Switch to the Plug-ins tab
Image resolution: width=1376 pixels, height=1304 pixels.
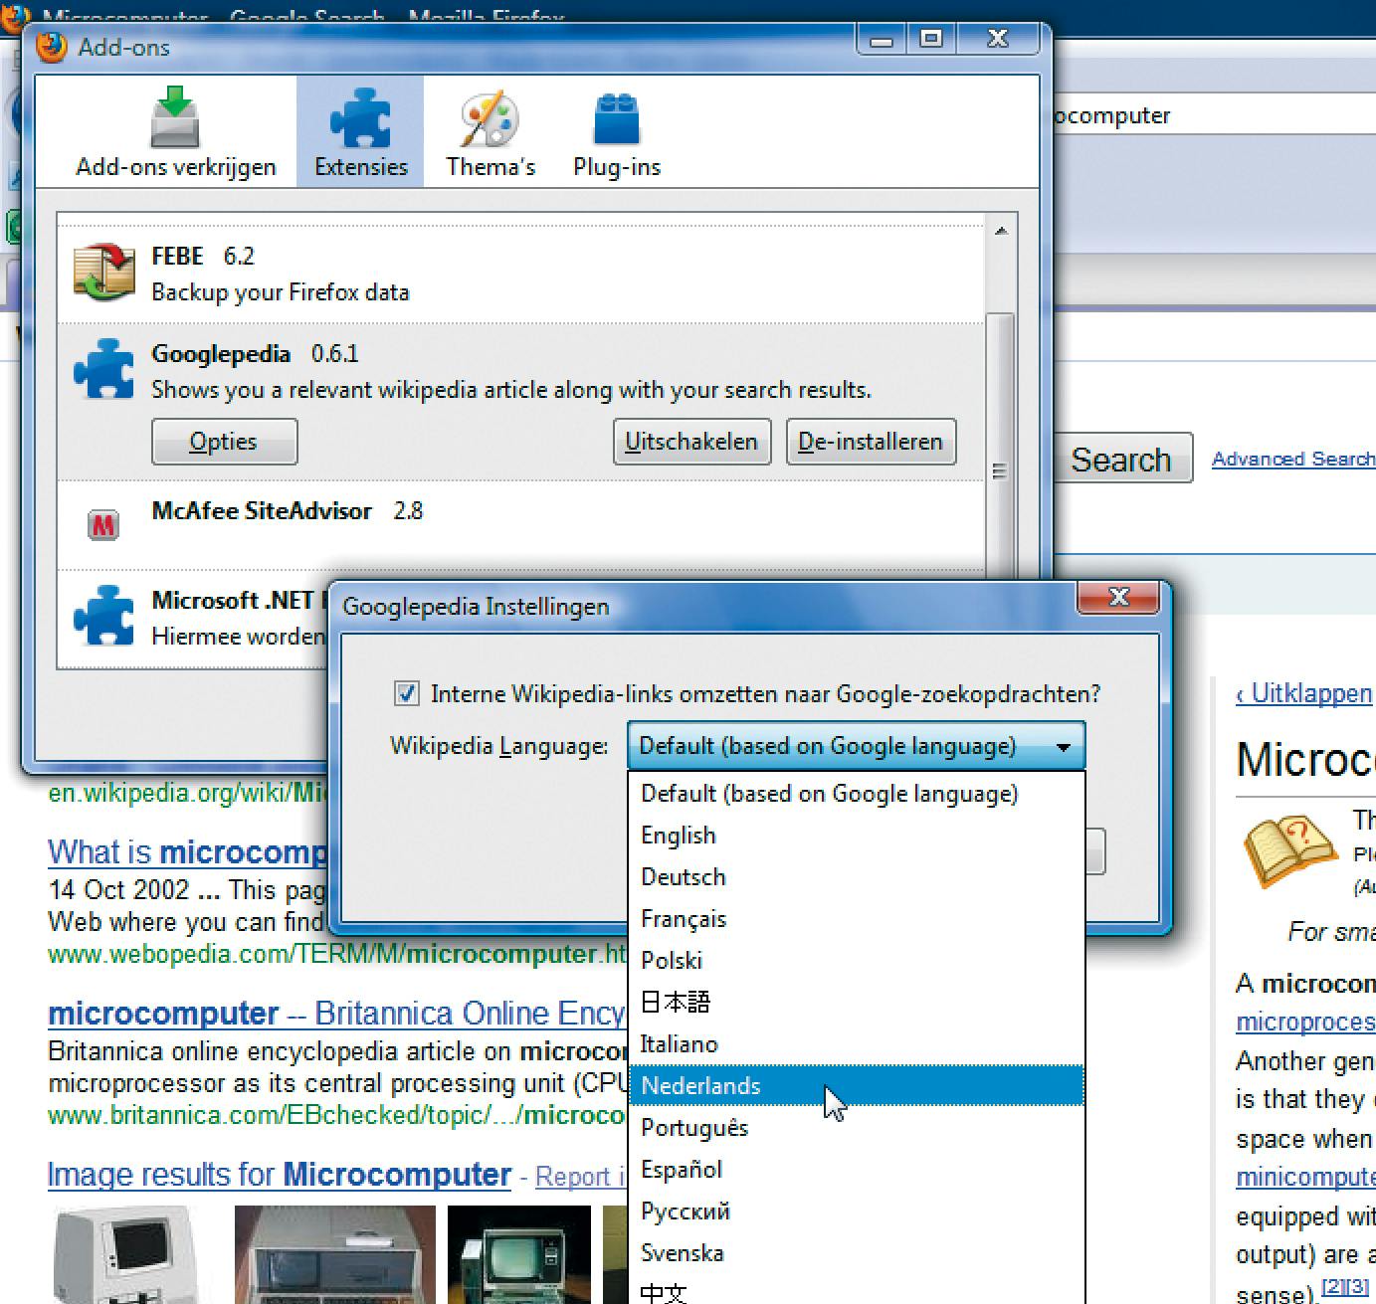(617, 132)
